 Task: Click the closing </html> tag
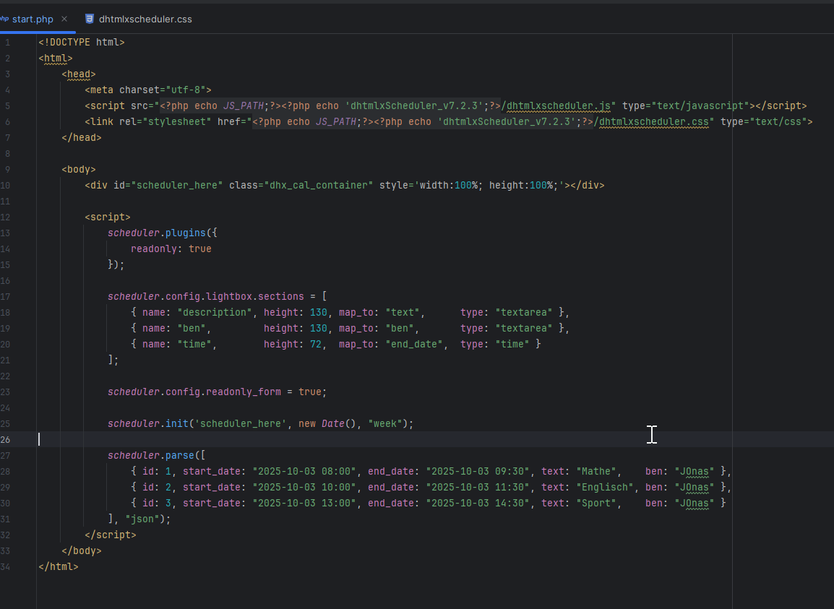pyautogui.click(x=58, y=566)
